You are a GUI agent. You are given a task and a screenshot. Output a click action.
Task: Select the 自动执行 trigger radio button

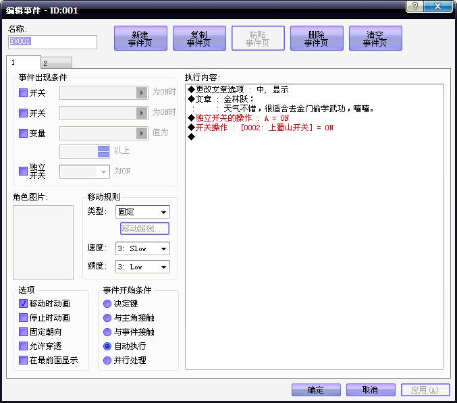pos(107,346)
